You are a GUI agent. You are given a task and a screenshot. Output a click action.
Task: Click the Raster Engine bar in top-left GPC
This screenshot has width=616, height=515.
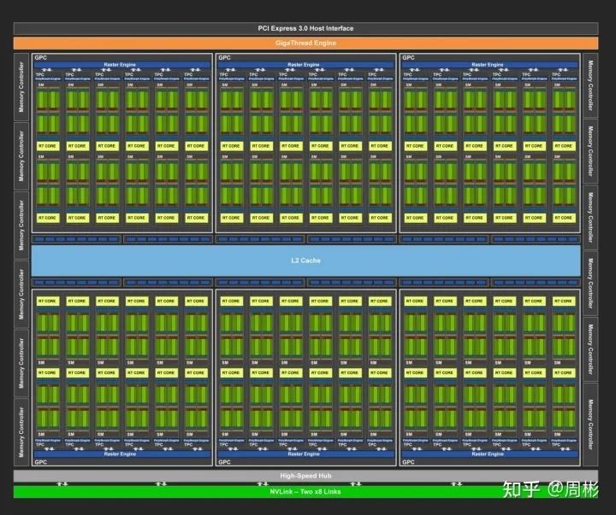[121, 65]
